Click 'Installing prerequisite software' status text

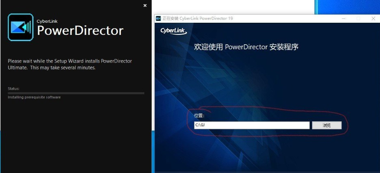pos(34,97)
